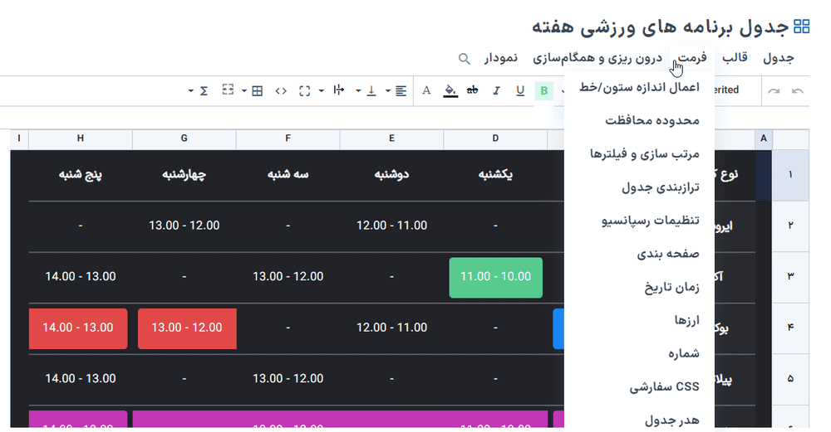Click the چهارشنبه header cell
The image size is (831, 432).
click(x=184, y=174)
